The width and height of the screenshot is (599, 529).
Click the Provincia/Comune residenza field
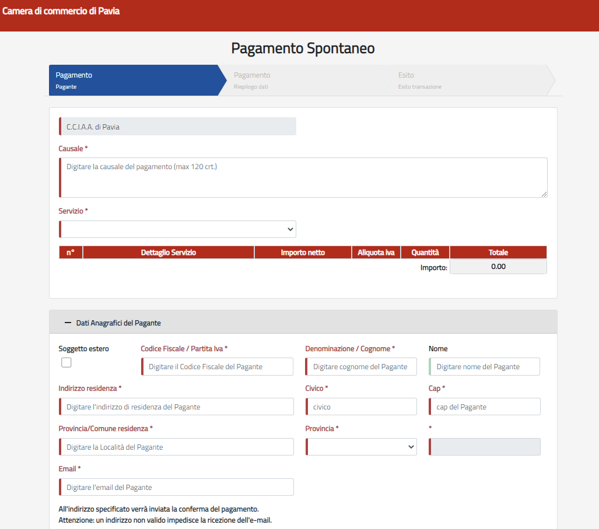tap(176, 447)
